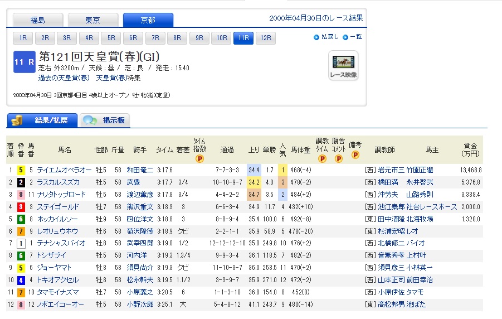Open jockey 武豊 profile link
This screenshot has height=319, width=502.
tap(134, 182)
